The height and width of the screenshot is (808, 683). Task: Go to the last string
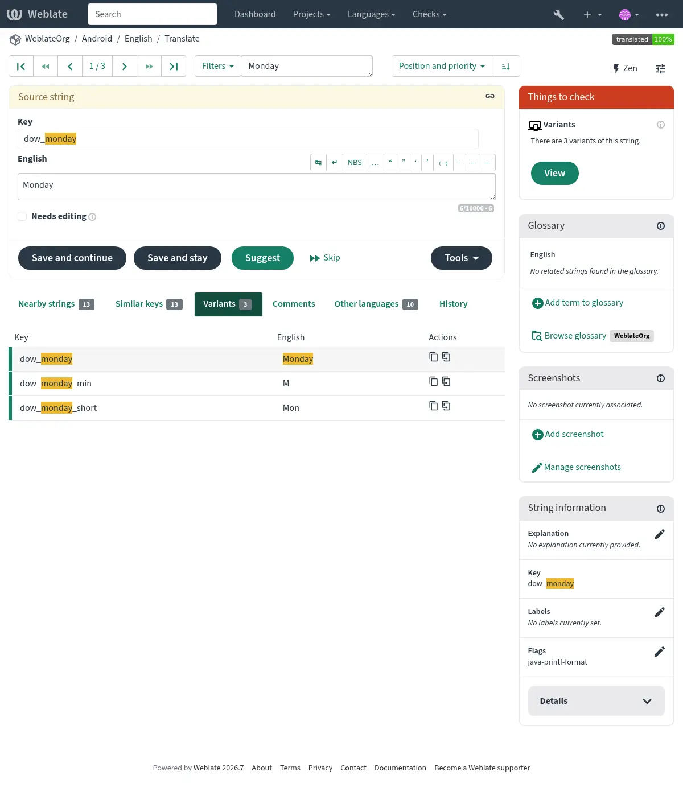coord(174,66)
